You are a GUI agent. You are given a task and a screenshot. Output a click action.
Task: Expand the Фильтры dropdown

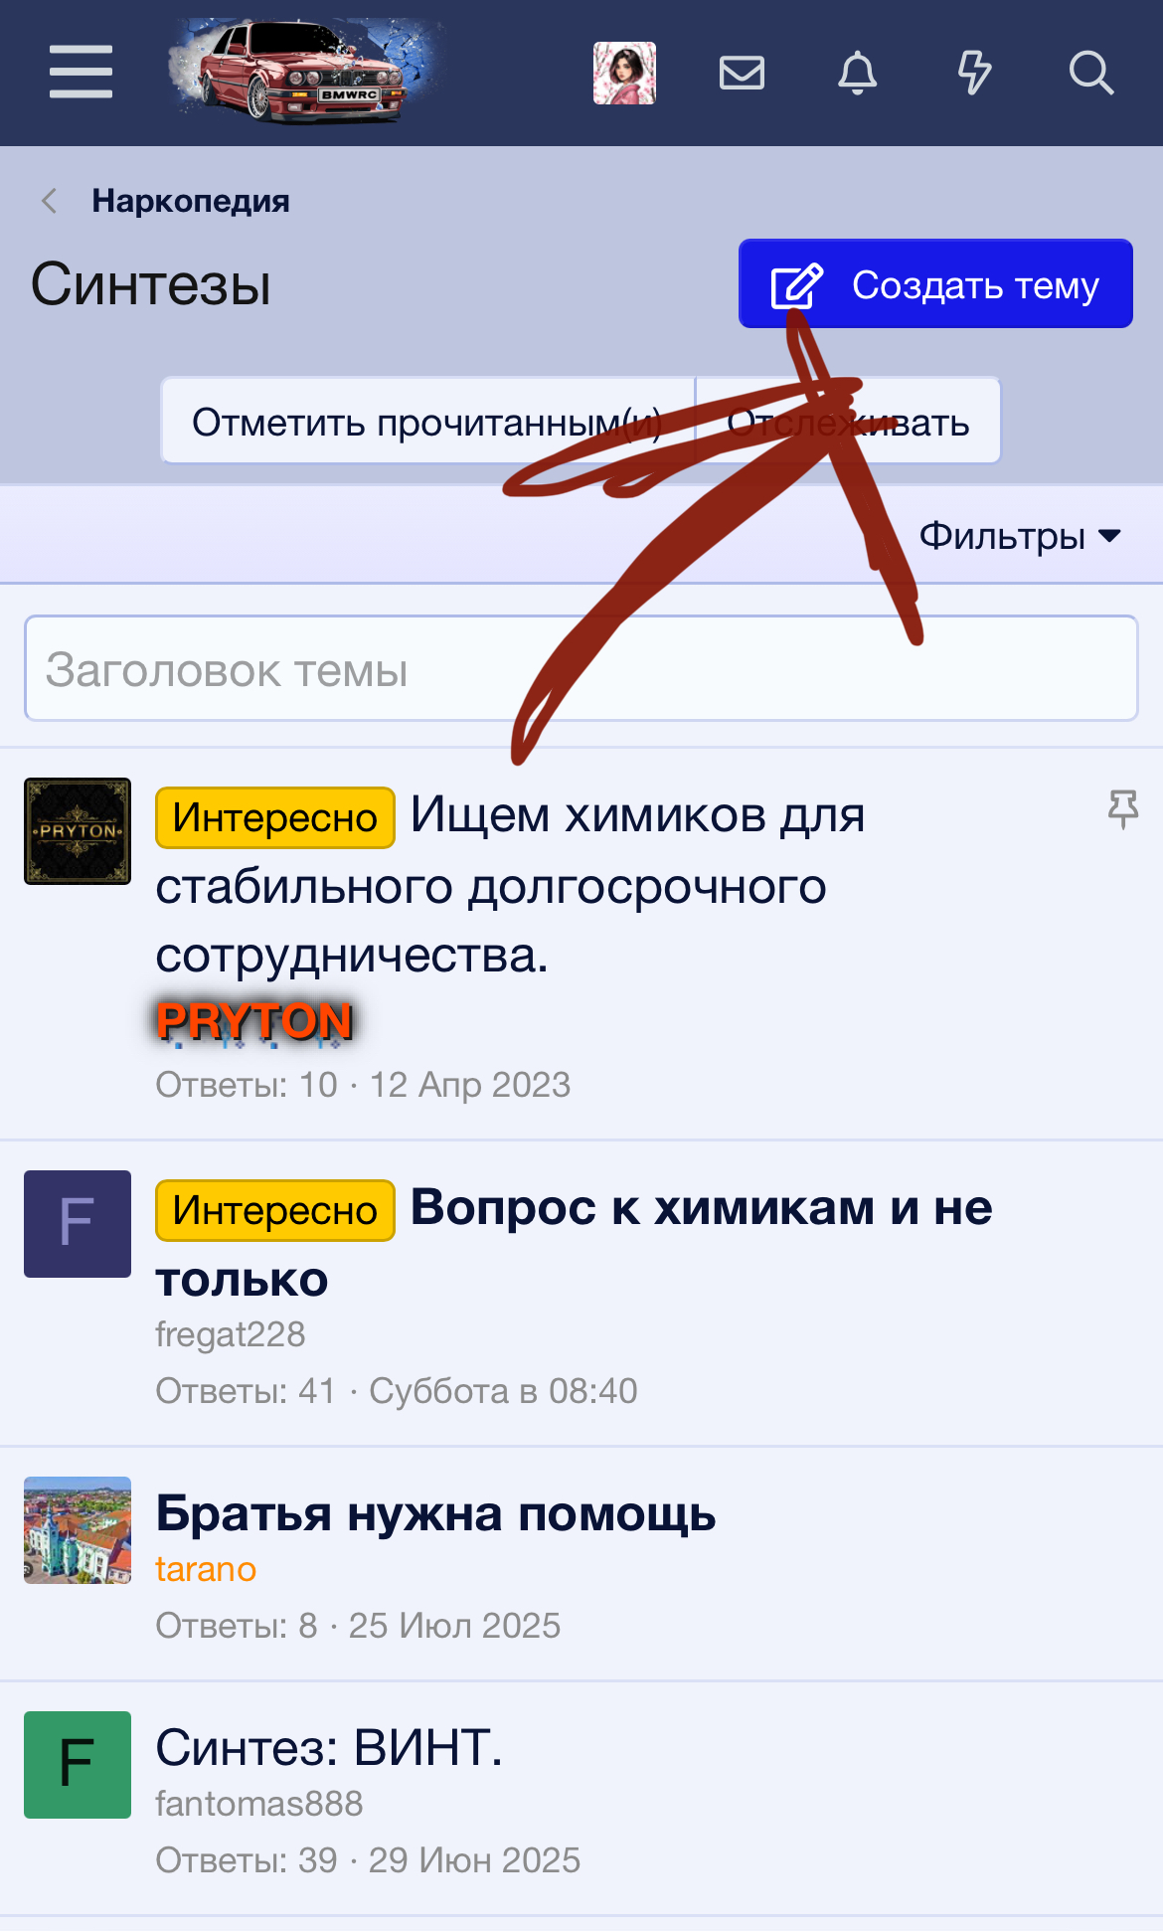pos(1020,535)
